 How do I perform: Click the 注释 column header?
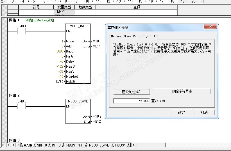coord(137,7)
